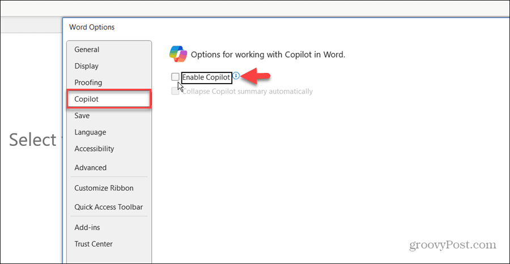Open the General options category
This screenshot has height=264, width=510.
109,50
